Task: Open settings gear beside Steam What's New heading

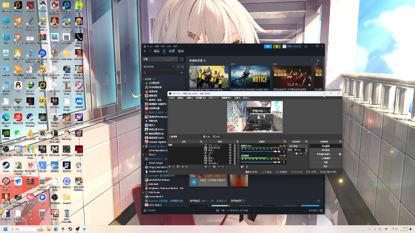Action: coord(204,61)
